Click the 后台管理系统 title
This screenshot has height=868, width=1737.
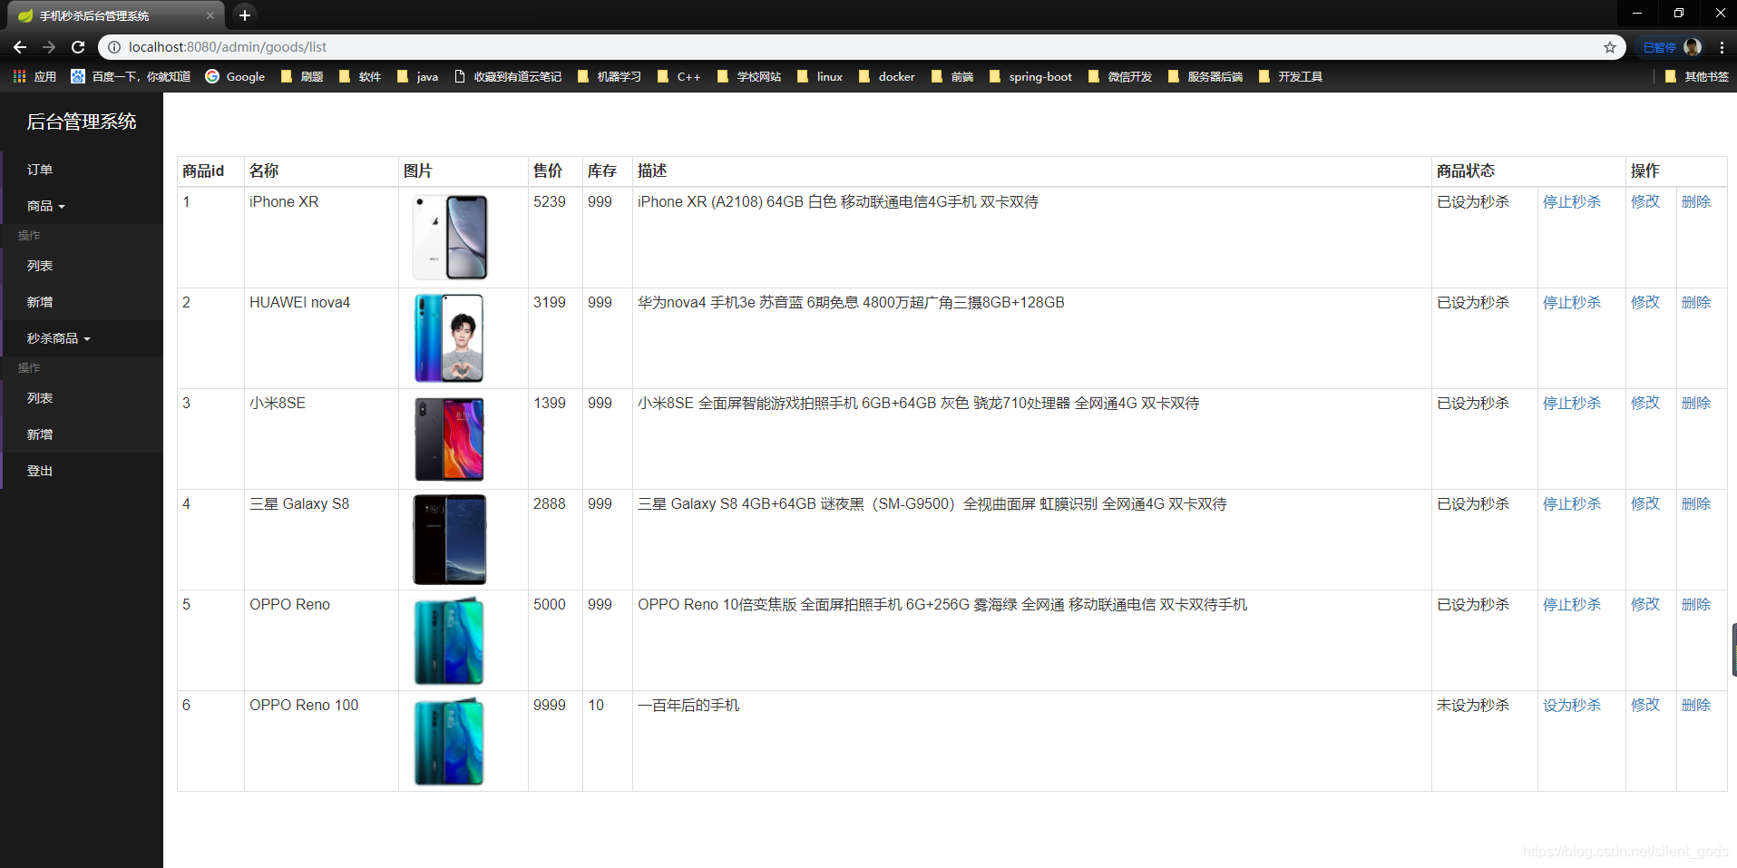(x=82, y=122)
